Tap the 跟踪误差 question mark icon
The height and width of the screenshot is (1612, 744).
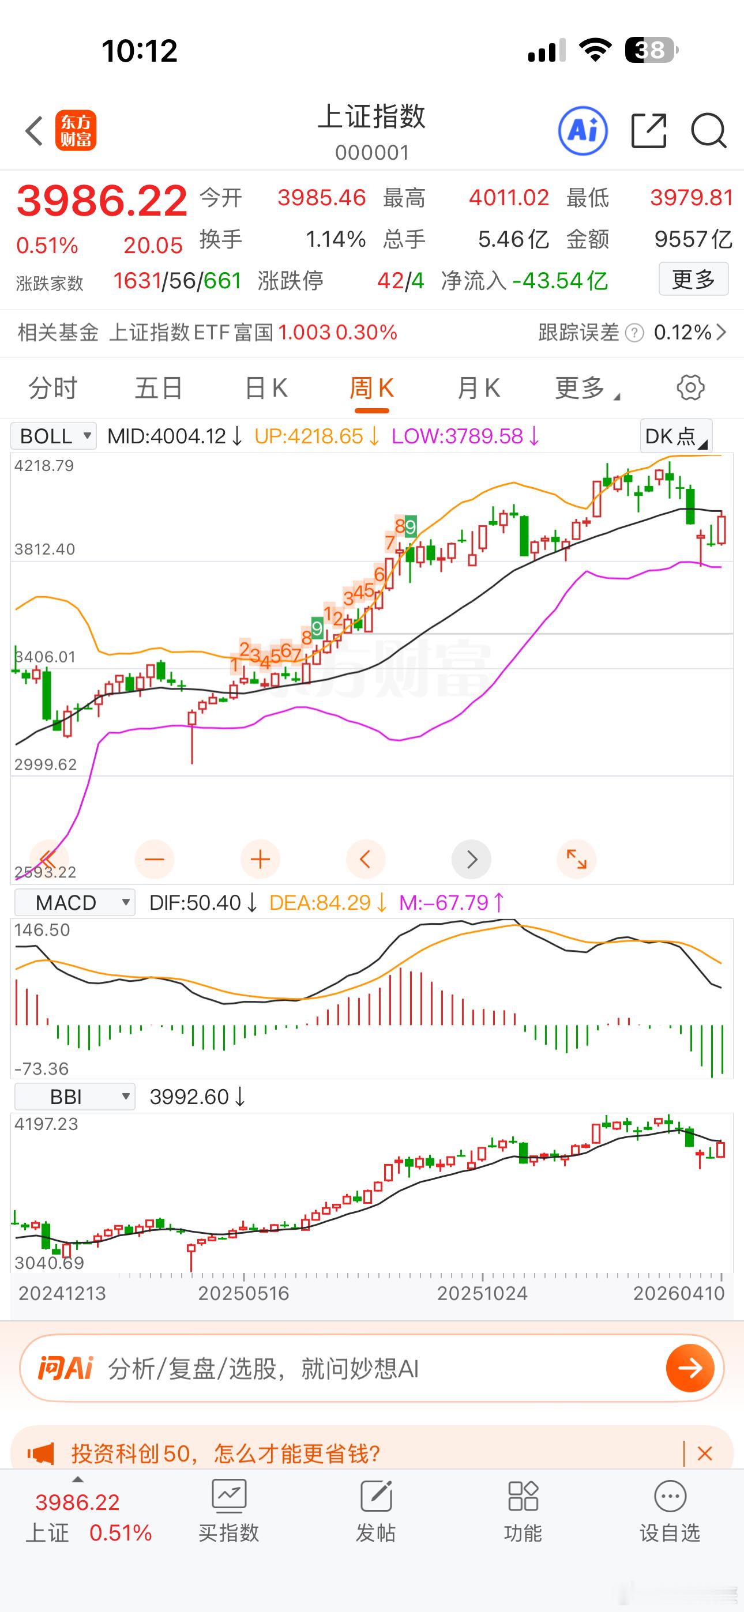tap(634, 332)
